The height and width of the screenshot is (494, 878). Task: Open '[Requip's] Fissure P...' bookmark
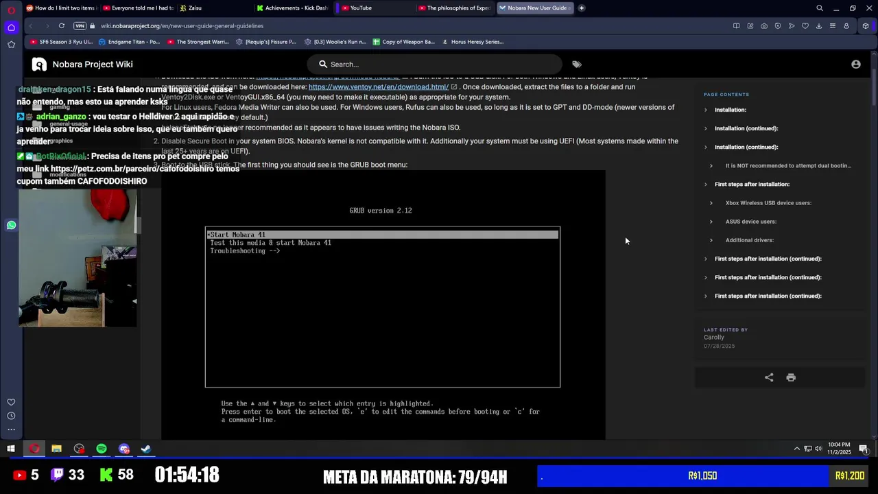click(266, 42)
